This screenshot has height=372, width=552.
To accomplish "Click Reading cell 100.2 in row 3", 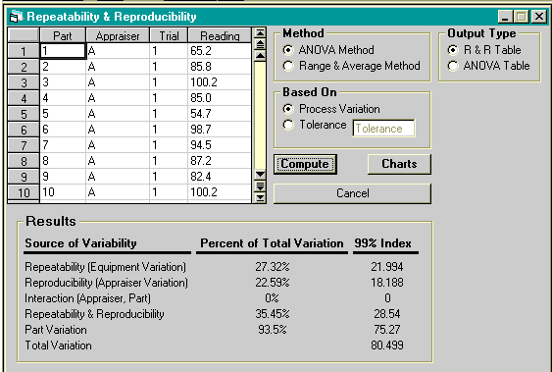I will click(x=220, y=82).
